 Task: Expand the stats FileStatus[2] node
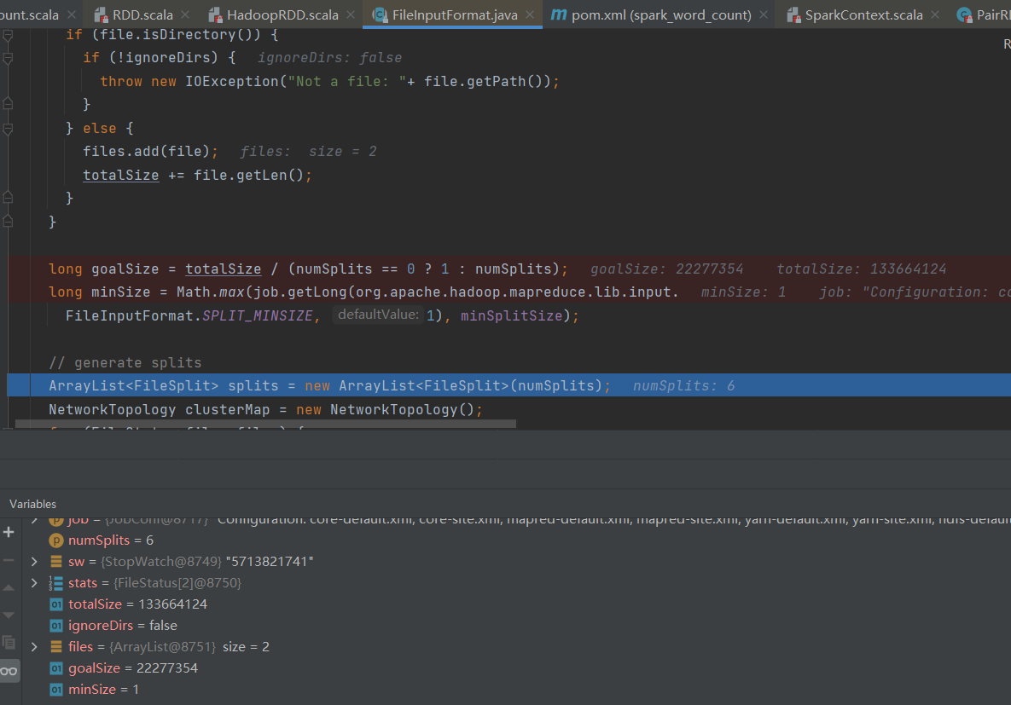point(34,582)
